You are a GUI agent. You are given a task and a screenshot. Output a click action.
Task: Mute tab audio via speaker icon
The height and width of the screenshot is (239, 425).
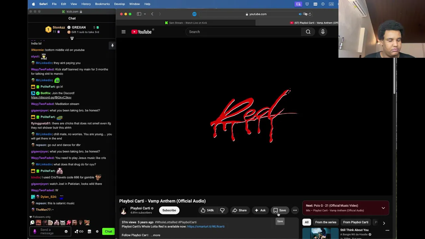tap(300, 14)
